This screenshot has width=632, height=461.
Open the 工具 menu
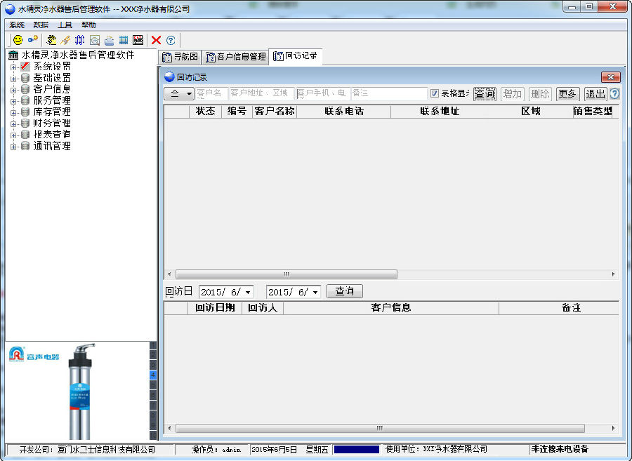pos(65,25)
